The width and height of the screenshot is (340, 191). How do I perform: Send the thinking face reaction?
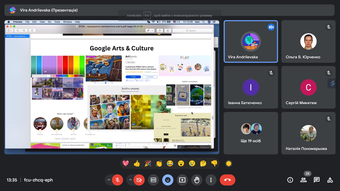pos(203,163)
